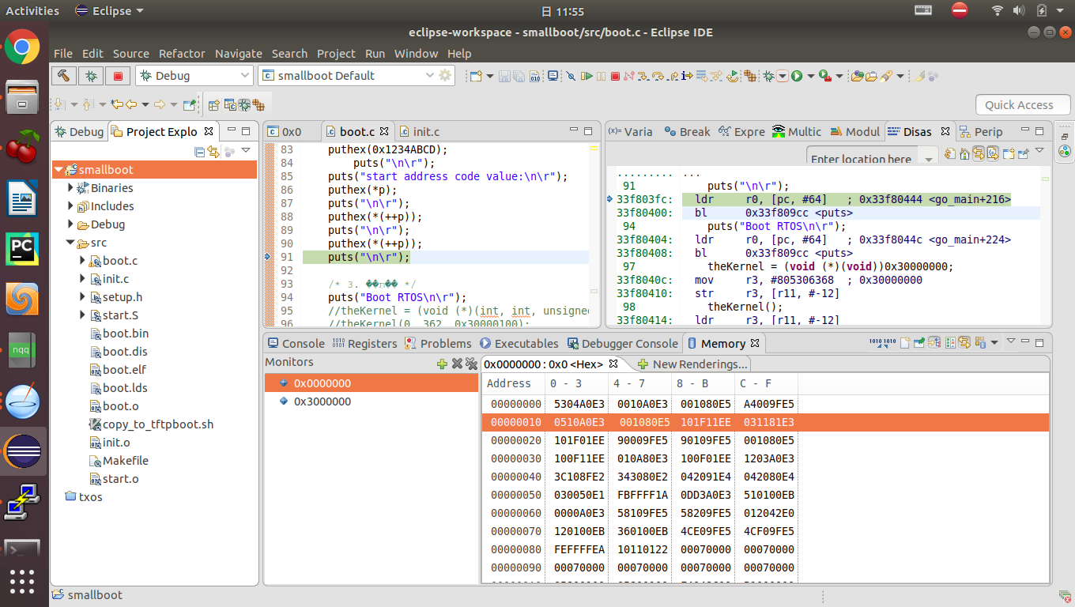Open the Quick Access search
1075x607 pixels.
point(1023,104)
